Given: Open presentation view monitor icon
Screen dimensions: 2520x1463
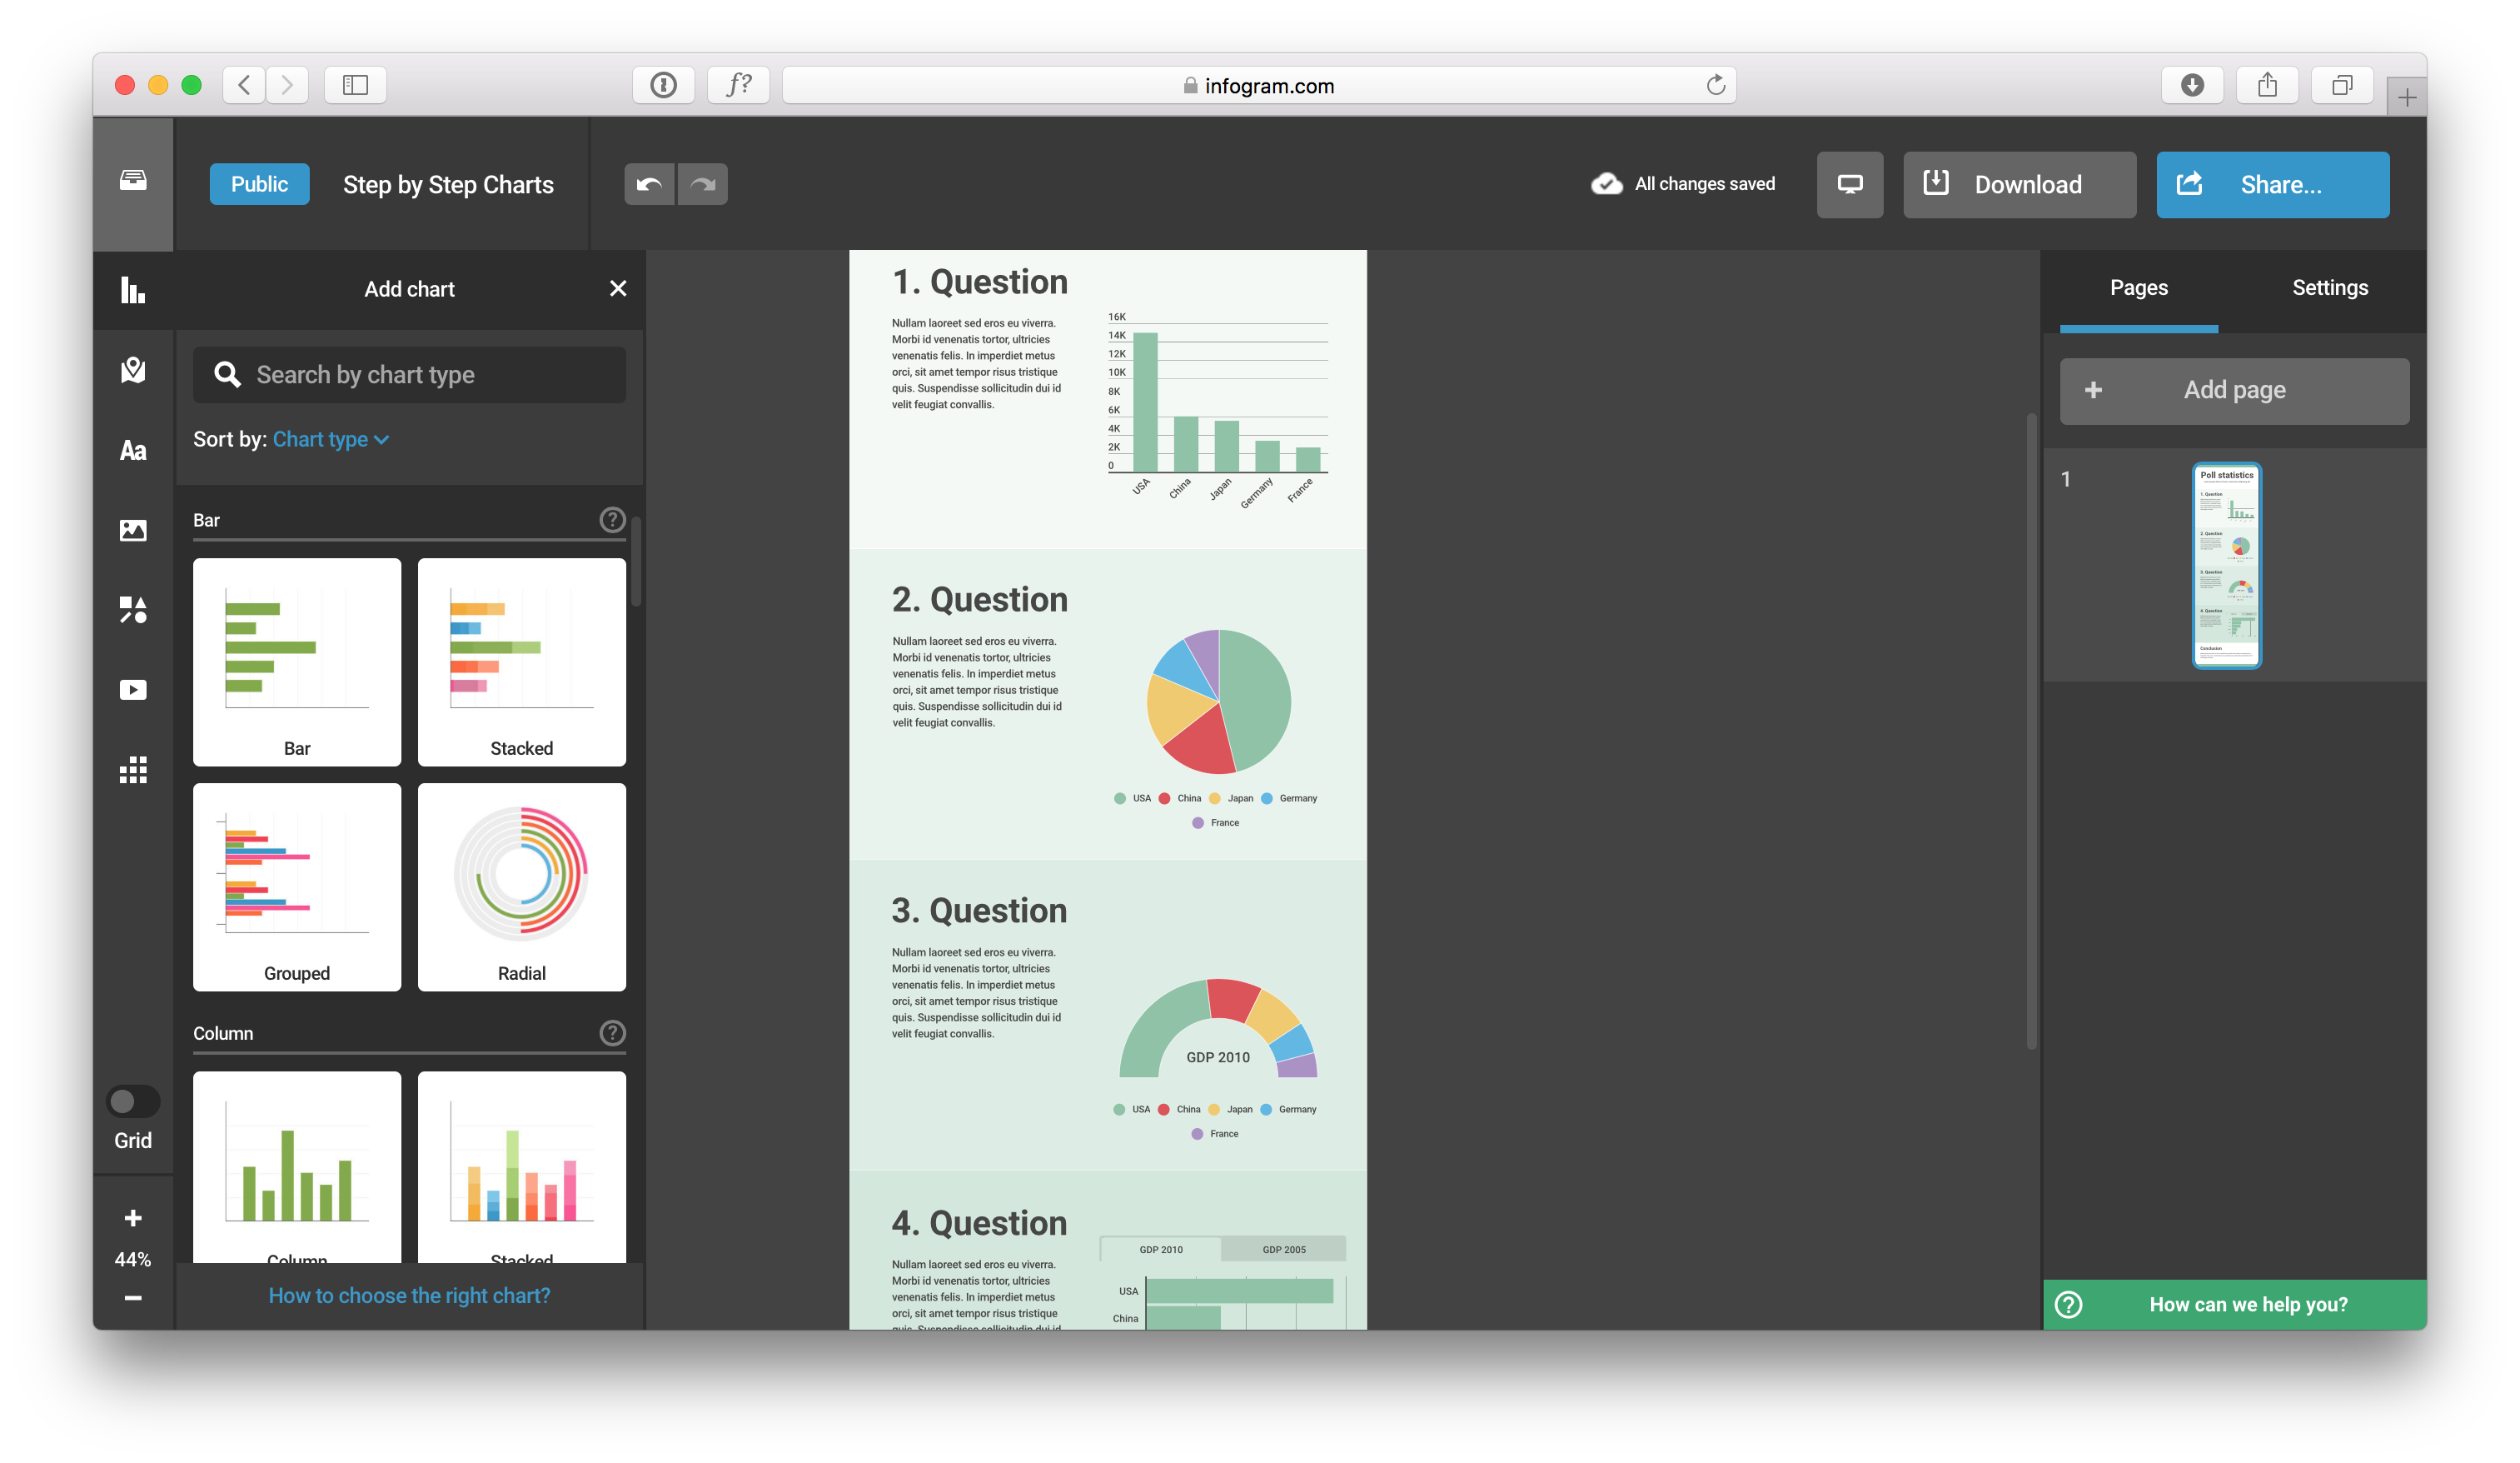Looking at the screenshot, I should (1849, 184).
